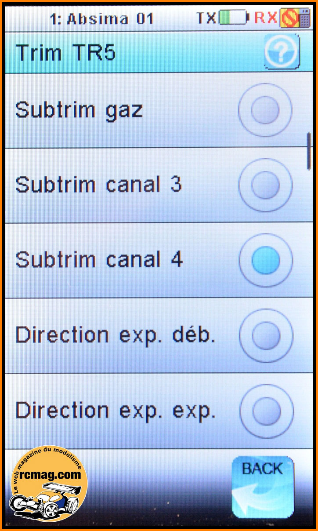Tap the BACK arrow button
Screen dimensions: 318x531
(x=263, y=487)
